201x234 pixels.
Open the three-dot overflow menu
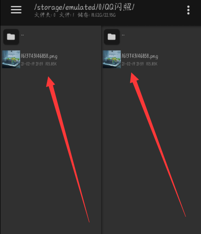189,10
